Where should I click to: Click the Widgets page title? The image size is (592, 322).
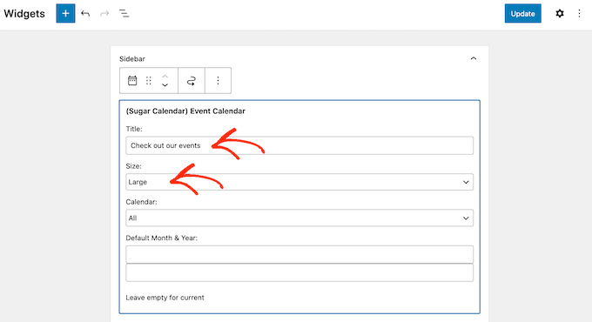(24, 14)
